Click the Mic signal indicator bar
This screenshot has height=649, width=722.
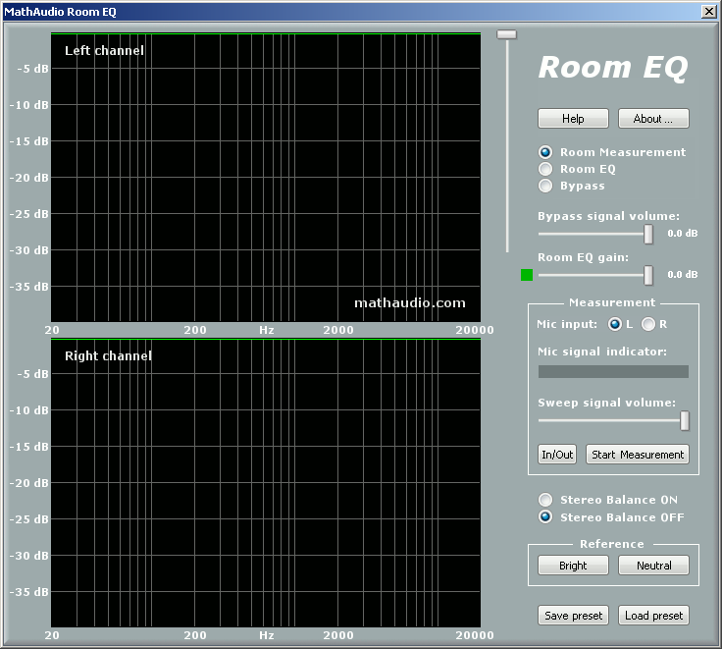tap(613, 371)
